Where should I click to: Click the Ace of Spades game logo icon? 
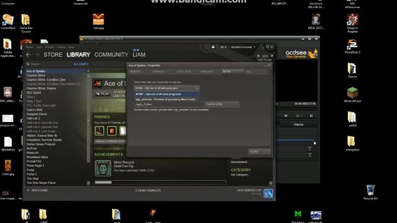[98, 83]
